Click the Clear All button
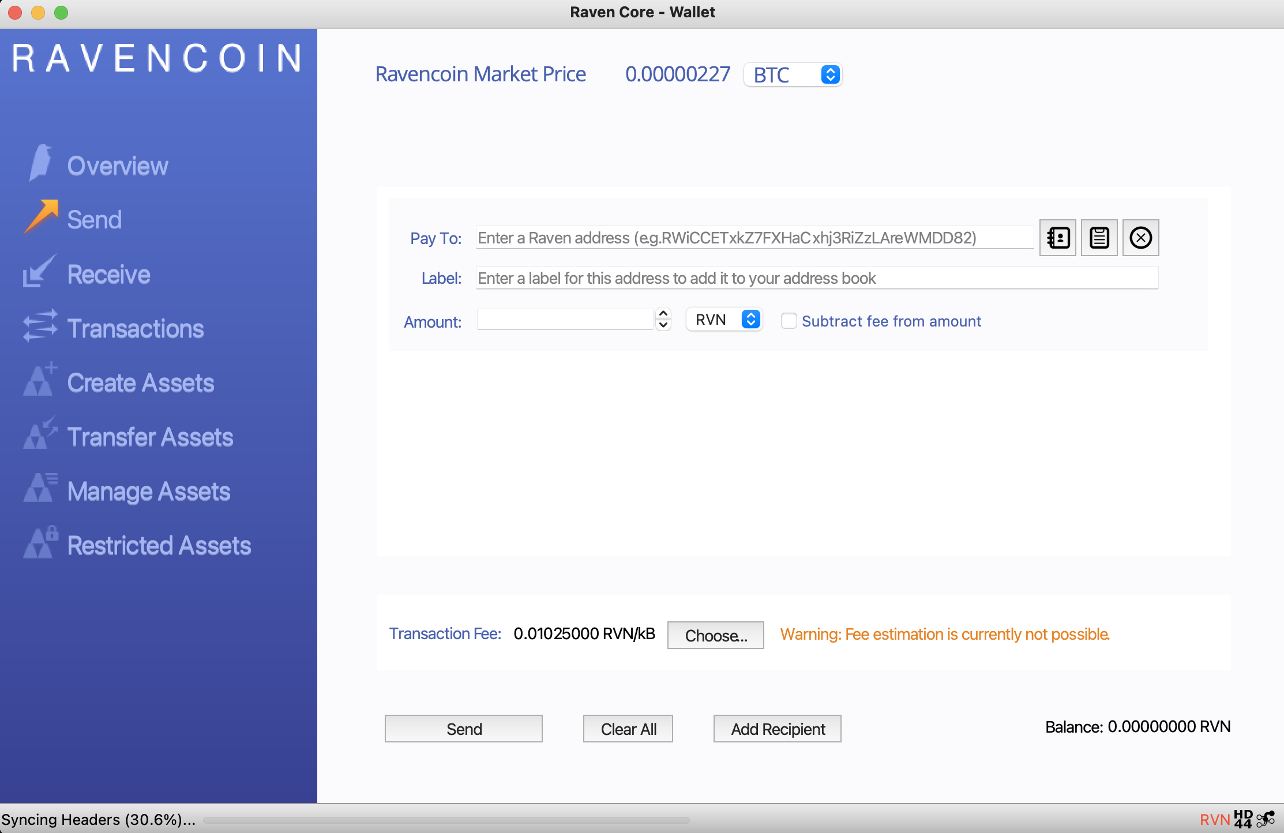1284x833 pixels. (628, 729)
